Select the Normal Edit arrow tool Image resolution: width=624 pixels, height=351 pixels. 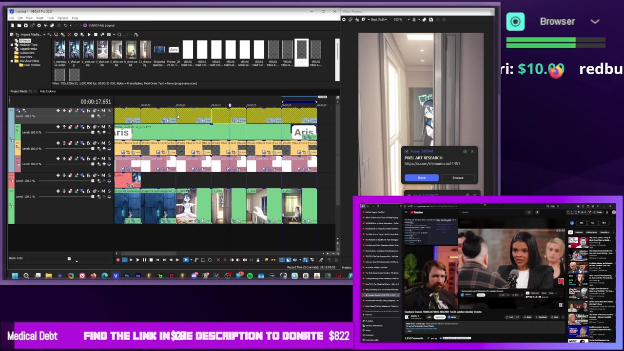click(186, 260)
